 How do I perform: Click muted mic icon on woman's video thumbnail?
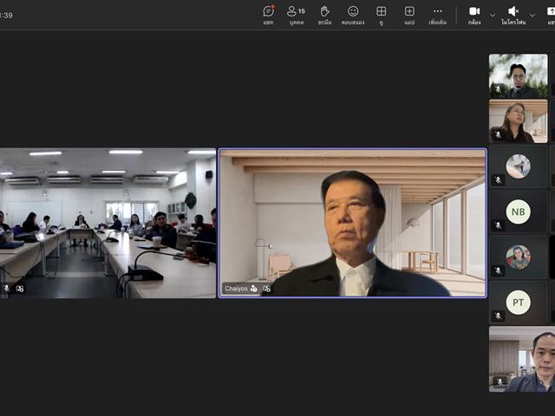click(498, 135)
